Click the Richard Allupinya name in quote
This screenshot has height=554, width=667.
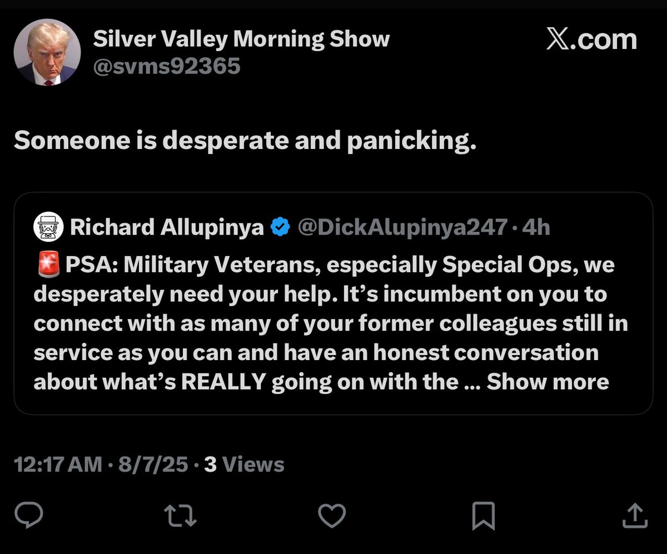(x=167, y=227)
